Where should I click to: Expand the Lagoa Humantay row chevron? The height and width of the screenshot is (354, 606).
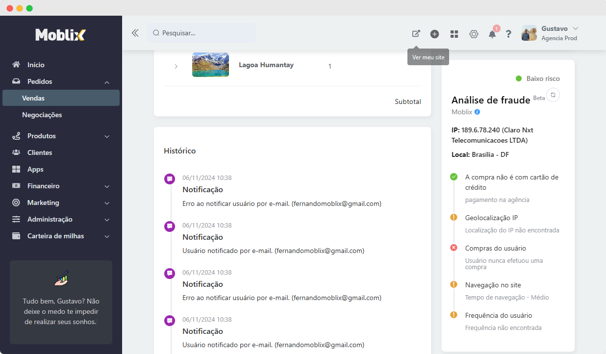(176, 66)
